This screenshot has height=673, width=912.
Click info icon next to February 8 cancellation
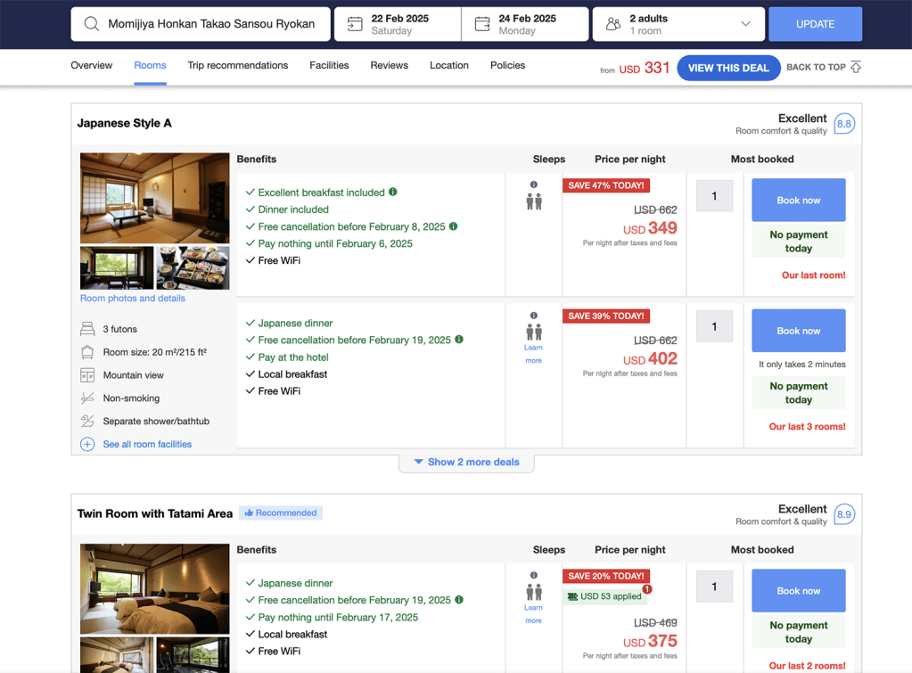(454, 226)
